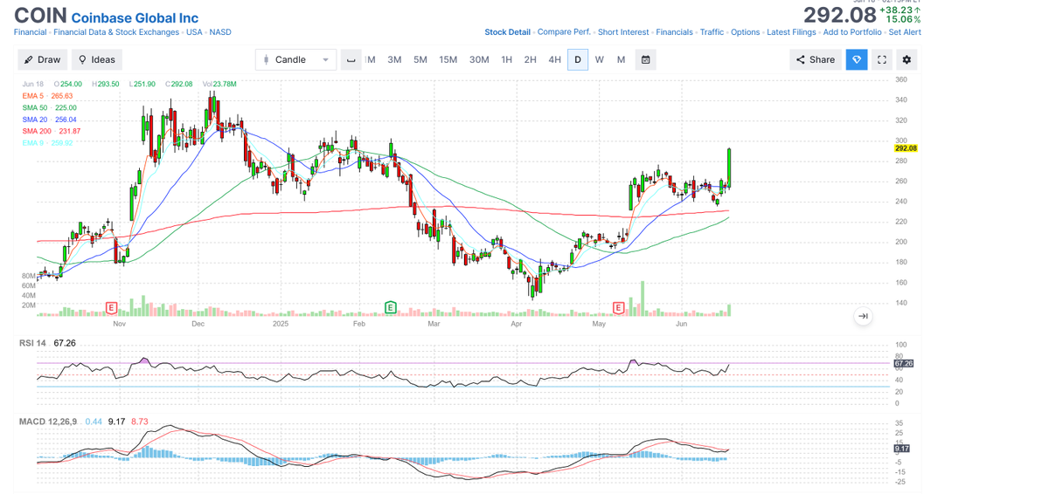Click Set Alert link
This screenshot has height=494, width=1049.
click(x=905, y=32)
